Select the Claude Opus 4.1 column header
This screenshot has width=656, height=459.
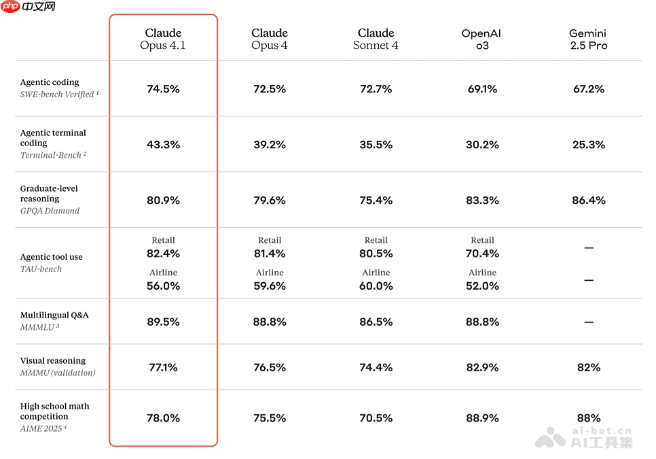tap(163, 39)
